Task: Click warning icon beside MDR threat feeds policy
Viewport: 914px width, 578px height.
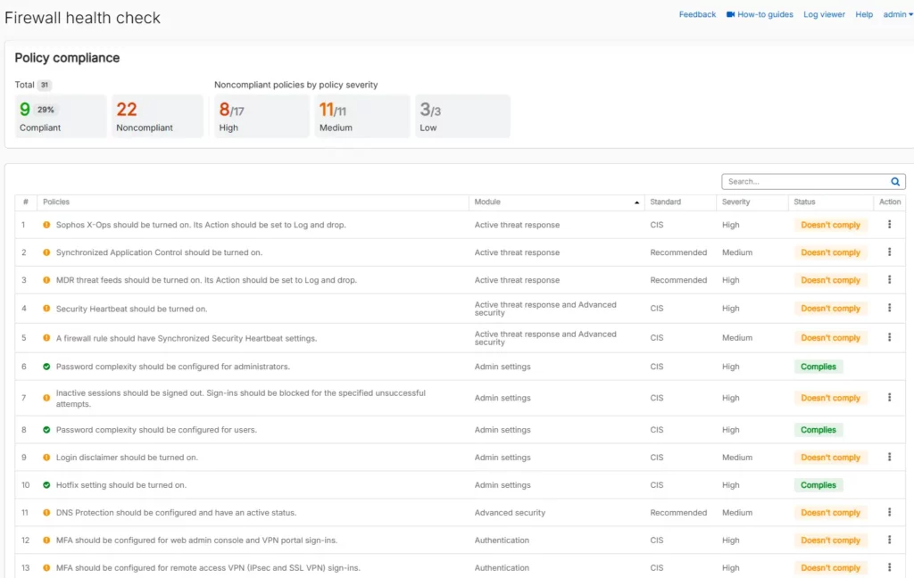Action: tap(45, 280)
